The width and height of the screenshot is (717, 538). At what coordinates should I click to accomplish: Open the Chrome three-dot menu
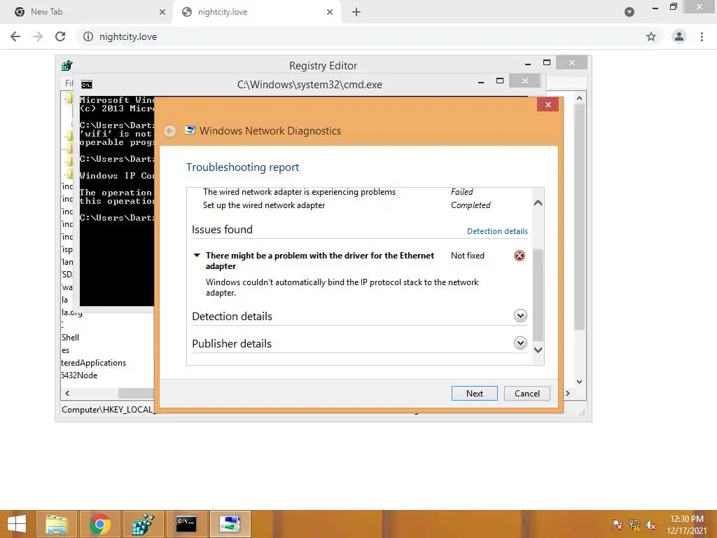pos(702,36)
